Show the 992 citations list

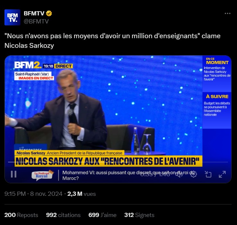[63, 215]
